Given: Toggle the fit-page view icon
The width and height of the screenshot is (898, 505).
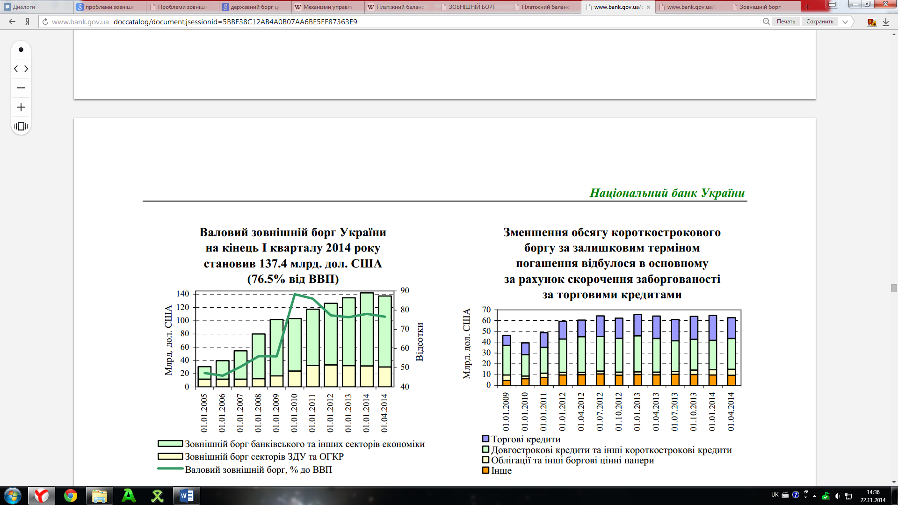Looking at the screenshot, I should click(x=21, y=126).
